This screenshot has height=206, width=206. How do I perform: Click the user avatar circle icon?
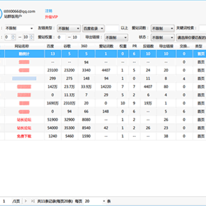[1, 14]
